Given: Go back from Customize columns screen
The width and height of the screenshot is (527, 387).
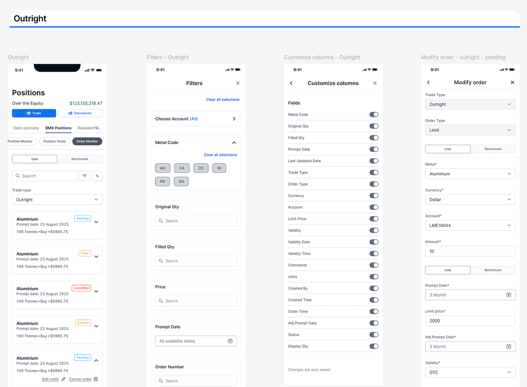Looking at the screenshot, I should (291, 83).
